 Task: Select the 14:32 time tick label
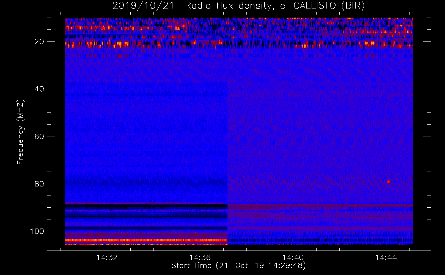pos(107,257)
